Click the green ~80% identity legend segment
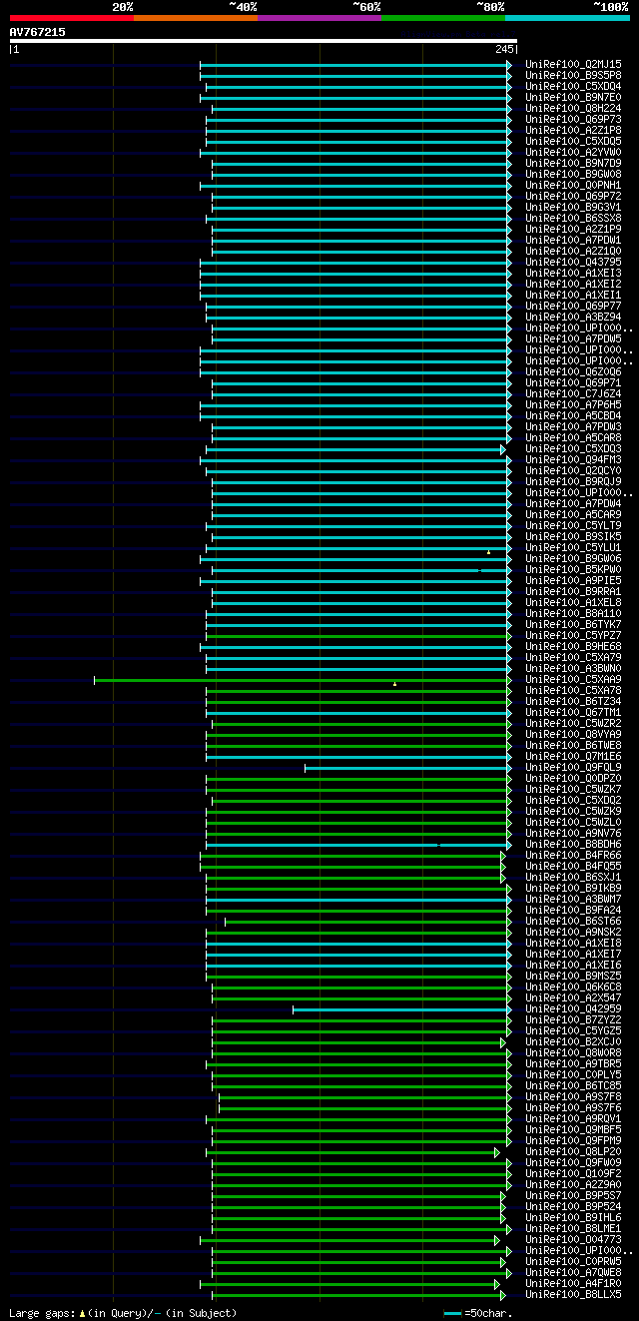This screenshot has height=1321, width=639. [443, 18]
